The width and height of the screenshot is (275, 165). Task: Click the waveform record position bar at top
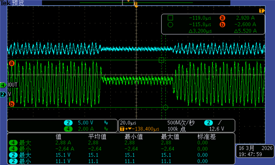pyautogui.click(x=136, y=3)
